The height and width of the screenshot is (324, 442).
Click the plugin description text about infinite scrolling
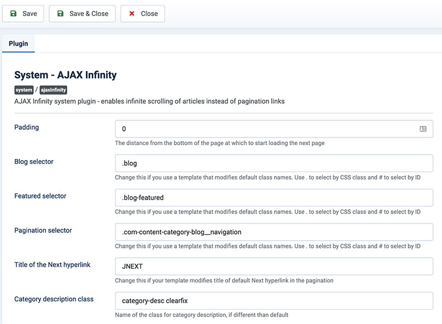tap(149, 102)
